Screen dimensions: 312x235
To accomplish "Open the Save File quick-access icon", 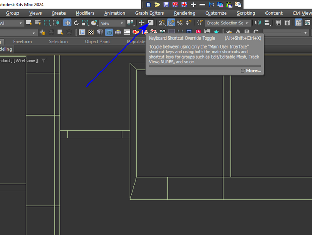I will coord(166,4).
